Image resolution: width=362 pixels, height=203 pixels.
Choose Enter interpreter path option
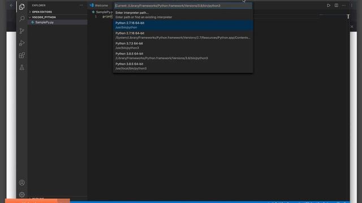tap(183, 15)
